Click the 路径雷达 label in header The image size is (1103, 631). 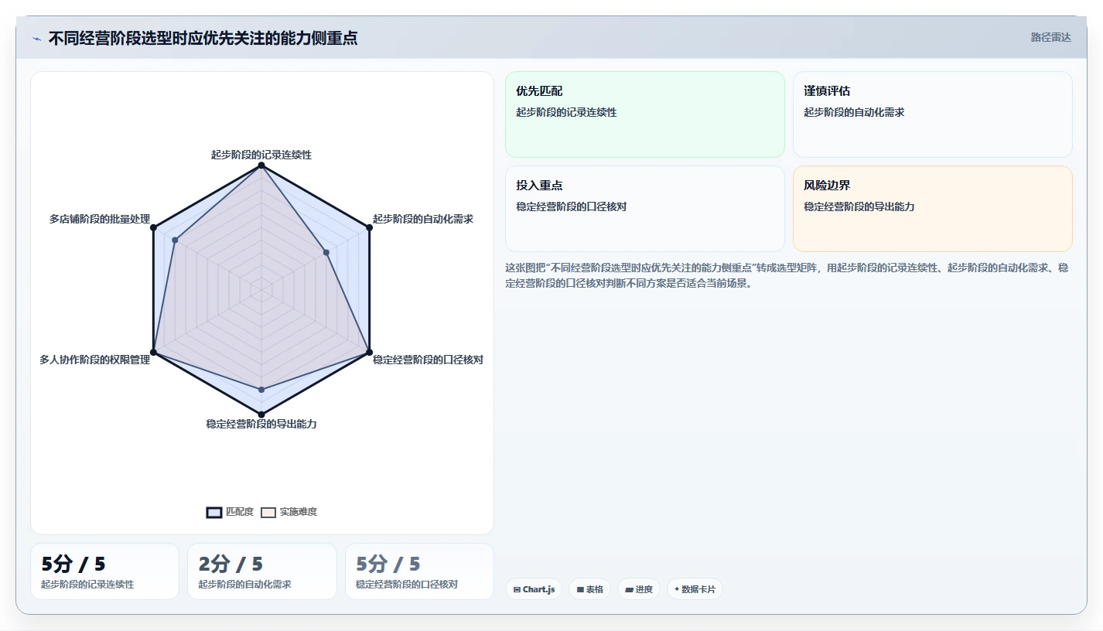pyautogui.click(x=1050, y=37)
